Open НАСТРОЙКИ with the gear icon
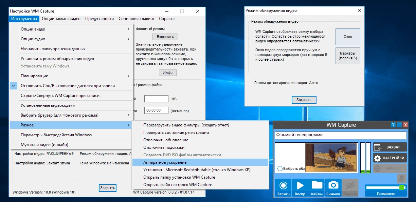 [390, 158]
